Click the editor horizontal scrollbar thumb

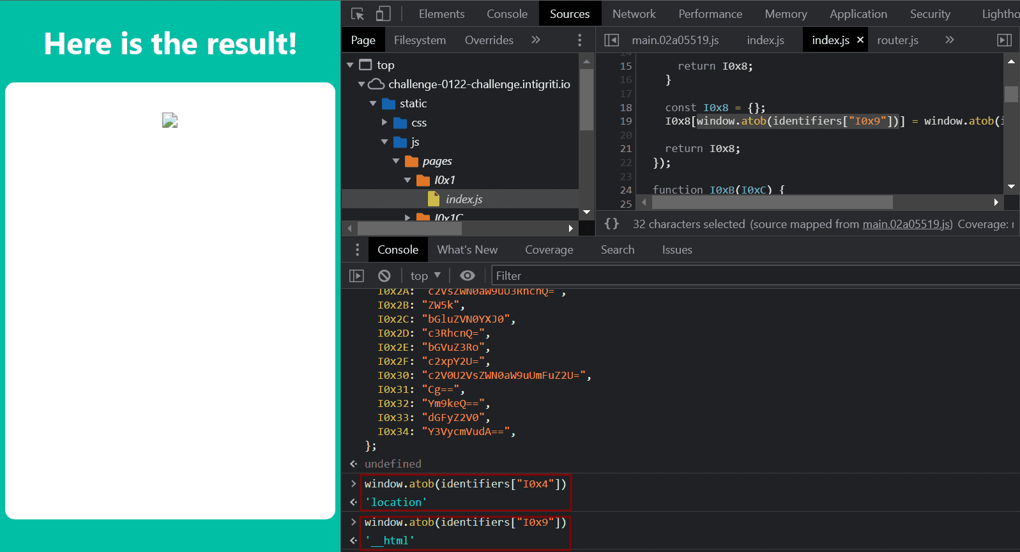pyautogui.click(x=772, y=203)
